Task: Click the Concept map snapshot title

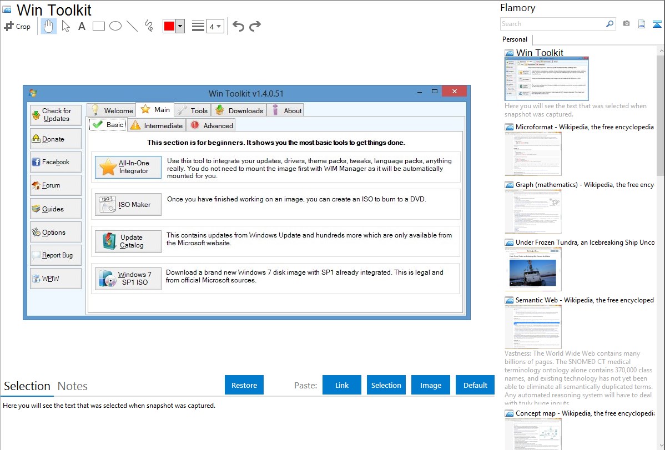Action: pyautogui.click(x=585, y=413)
